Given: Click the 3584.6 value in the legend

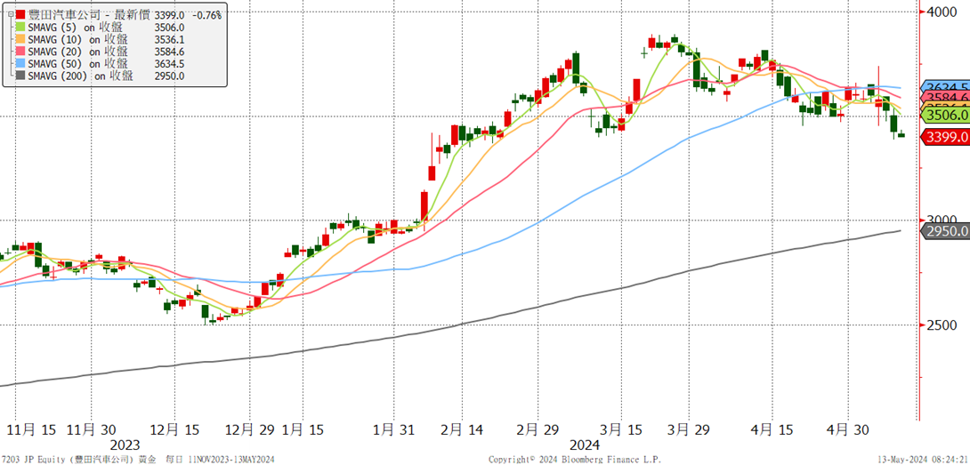Looking at the screenshot, I should (170, 52).
